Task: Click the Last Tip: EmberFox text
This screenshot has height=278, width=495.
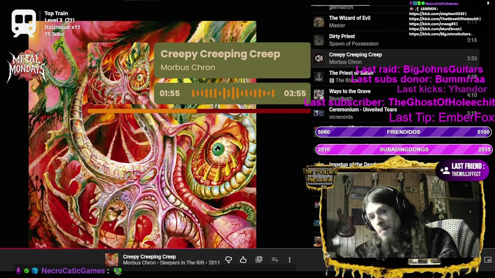Action: pyautogui.click(x=442, y=117)
